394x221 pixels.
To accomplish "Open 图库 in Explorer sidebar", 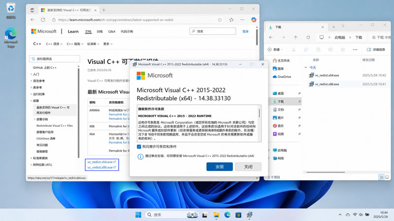I will [278, 69].
